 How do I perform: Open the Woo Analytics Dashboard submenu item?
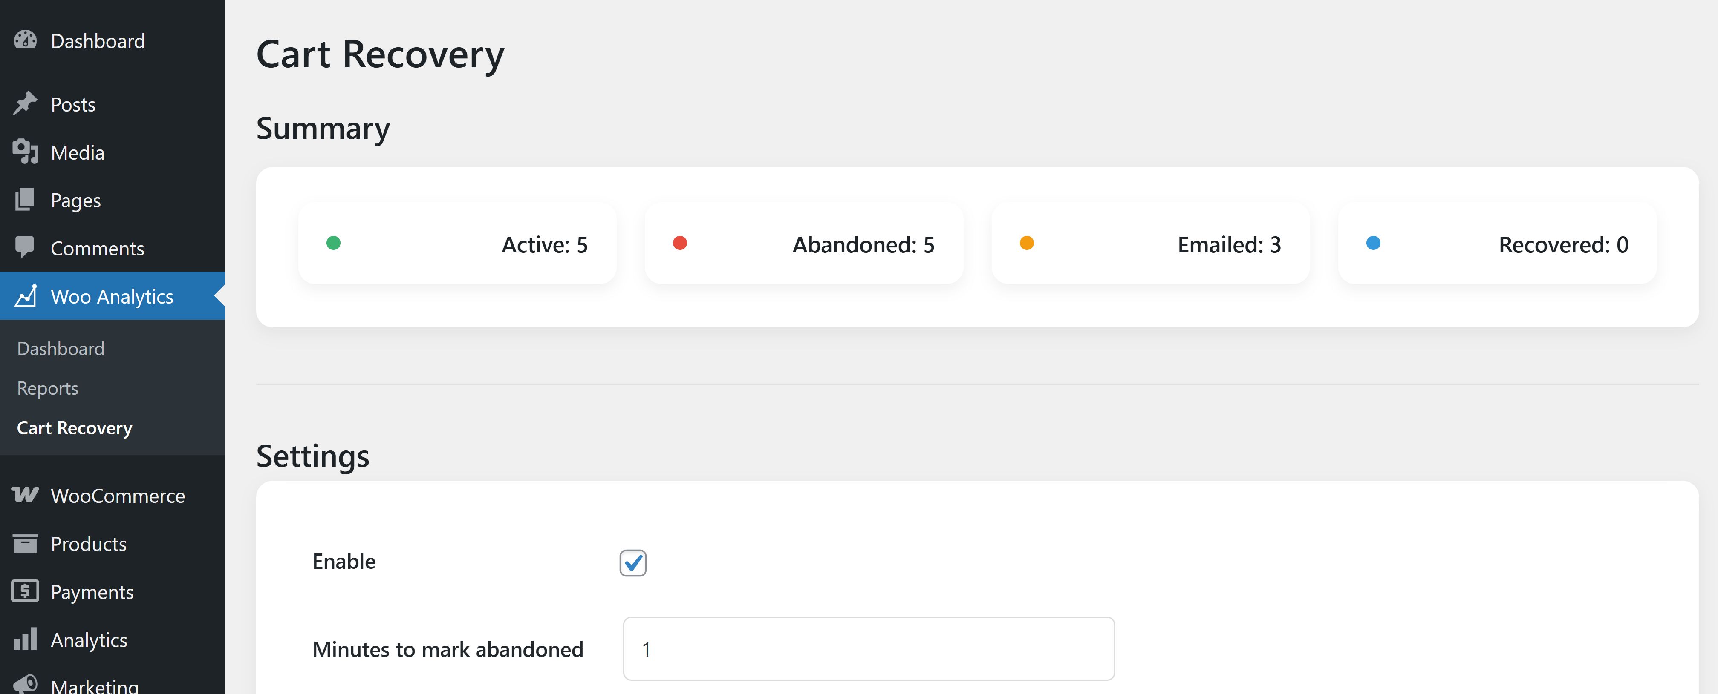[x=61, y=348]
